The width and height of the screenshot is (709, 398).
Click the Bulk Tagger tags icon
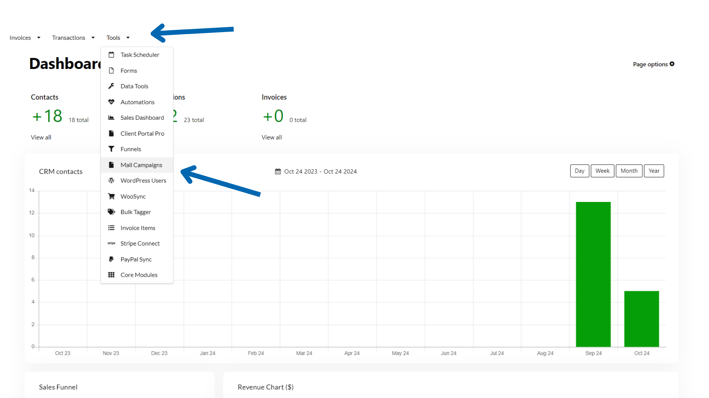111,212
